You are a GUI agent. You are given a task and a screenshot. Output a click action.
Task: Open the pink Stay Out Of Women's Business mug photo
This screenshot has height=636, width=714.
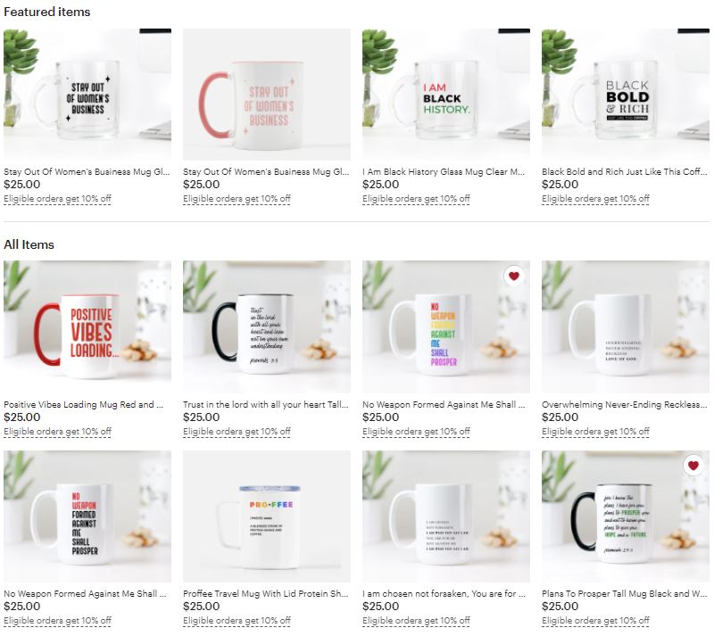tap(267, 95)
